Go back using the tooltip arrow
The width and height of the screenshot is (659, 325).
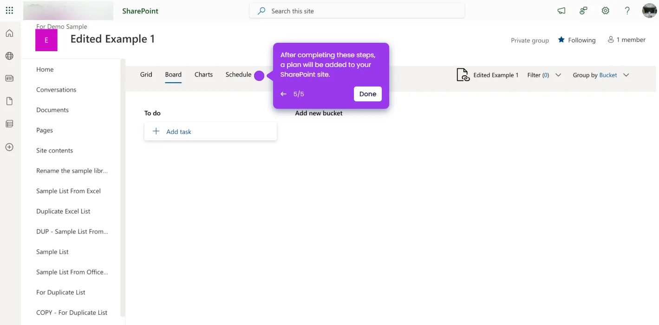[x=284, y=94]
